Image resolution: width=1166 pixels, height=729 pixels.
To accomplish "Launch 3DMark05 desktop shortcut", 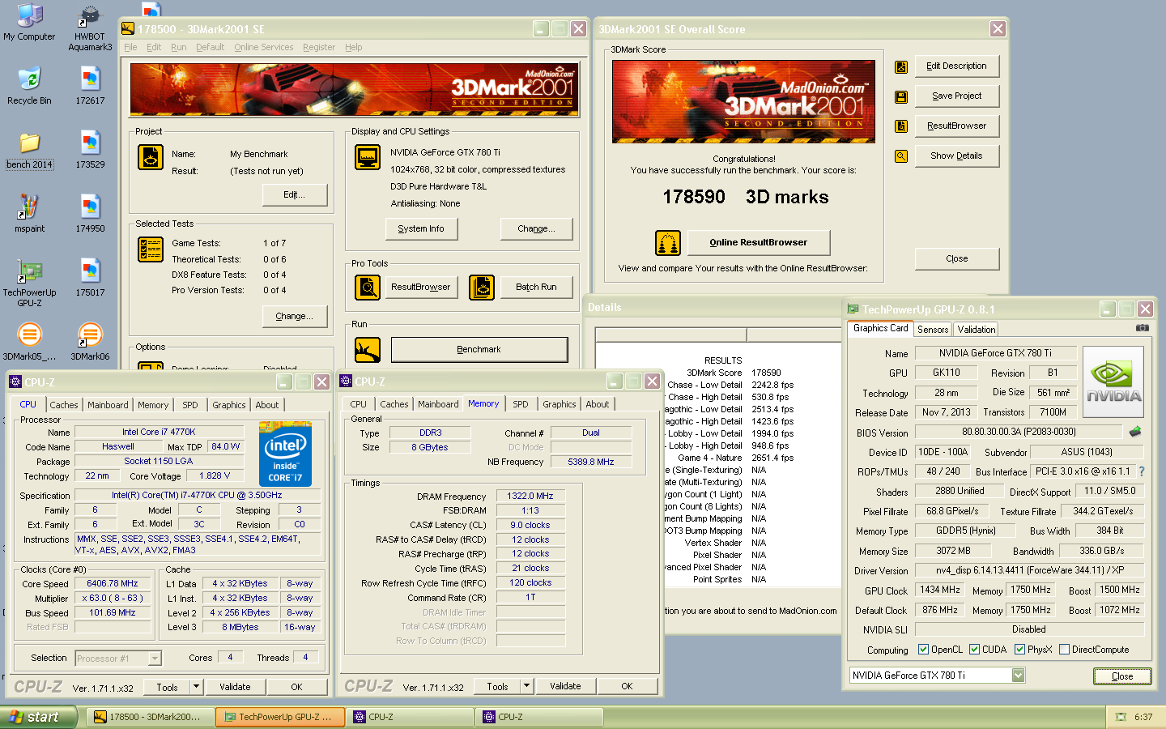I will tap(29, 342).
